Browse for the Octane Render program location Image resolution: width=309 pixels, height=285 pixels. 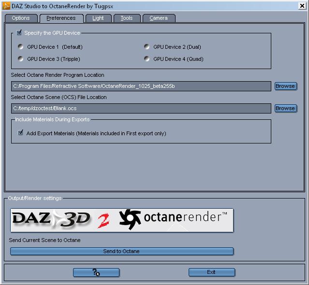(286, 86)
